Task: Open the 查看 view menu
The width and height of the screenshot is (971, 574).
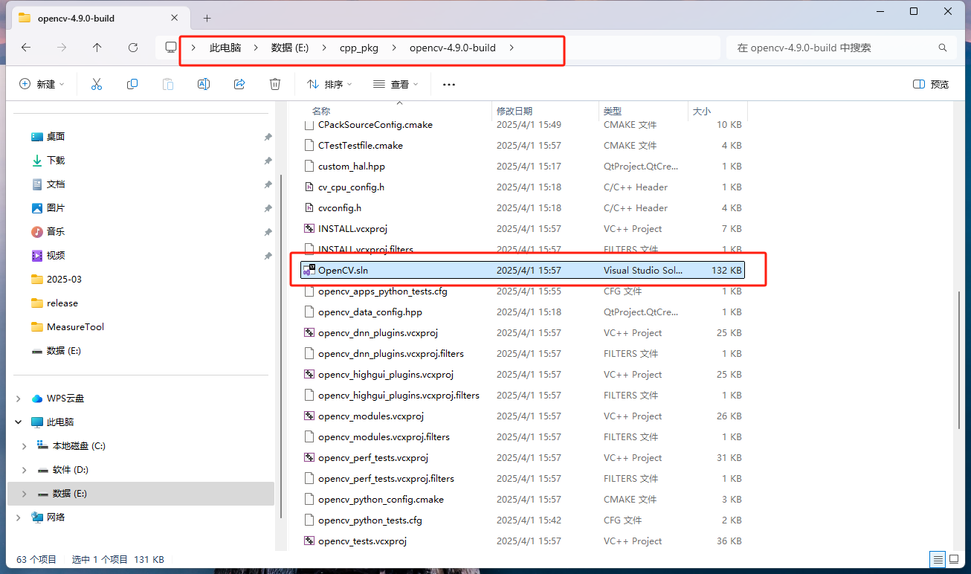Action: point(396,83)
